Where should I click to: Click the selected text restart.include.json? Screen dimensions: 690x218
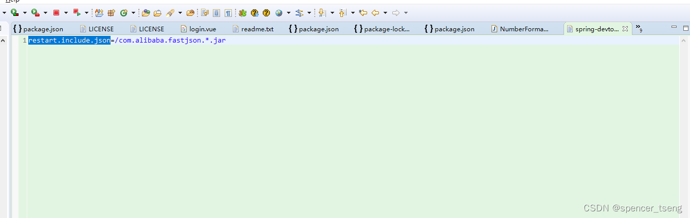[69, 40]
